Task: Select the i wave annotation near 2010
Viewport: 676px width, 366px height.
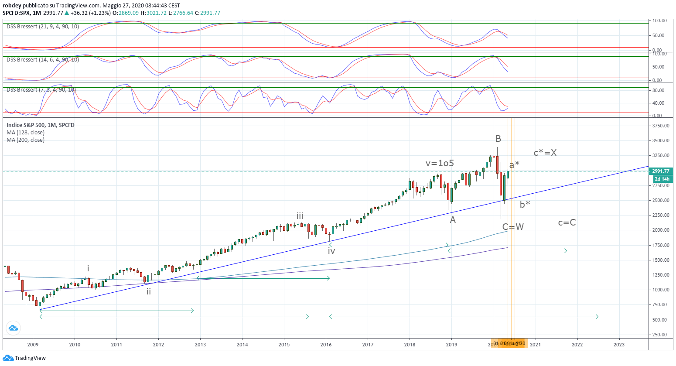Action: point(88,268)
